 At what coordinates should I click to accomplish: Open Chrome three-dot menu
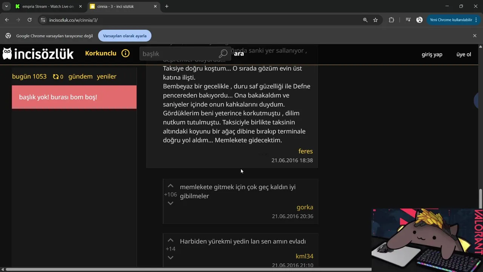click(x=477, y=20)
